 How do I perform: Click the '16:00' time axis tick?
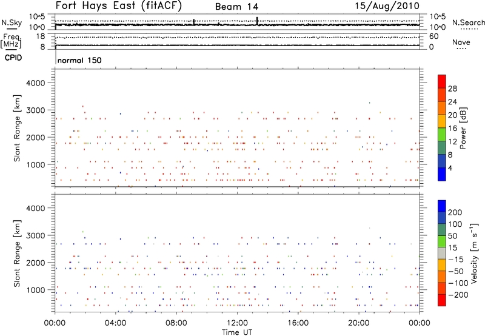pyautogui.click(x=298, y=323)
